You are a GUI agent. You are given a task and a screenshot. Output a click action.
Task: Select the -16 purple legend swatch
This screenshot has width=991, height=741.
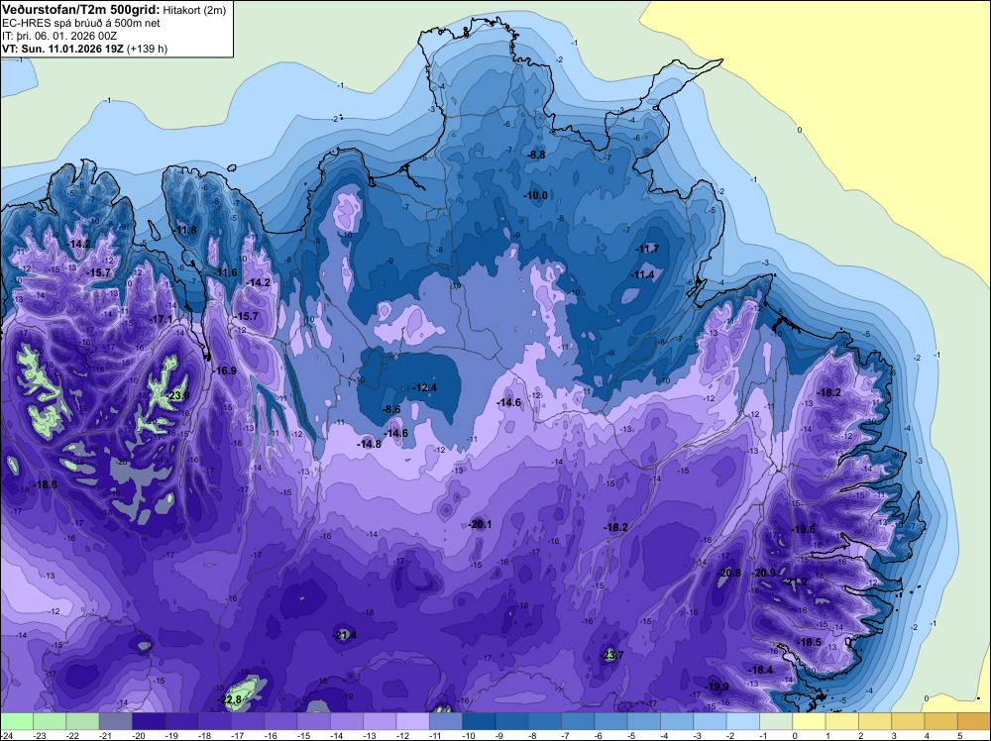pos(280,721)
